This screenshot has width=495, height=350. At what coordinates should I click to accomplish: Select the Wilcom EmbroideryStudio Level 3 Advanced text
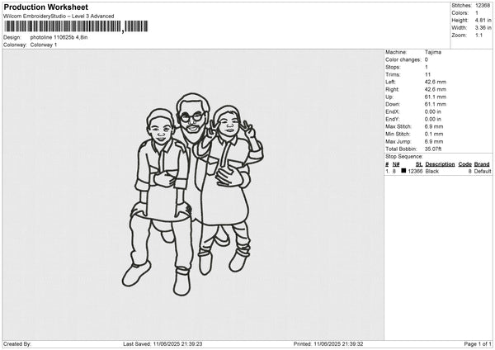click(x=59, y=17)
